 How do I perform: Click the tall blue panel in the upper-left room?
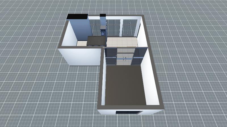click(x=81, y=30)
